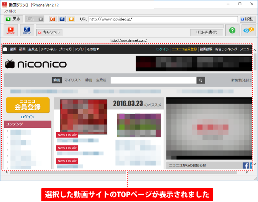Click ブロマガ in the nav bar
The width and height of the screenshot is (258, 202).
tap(65, 49)
